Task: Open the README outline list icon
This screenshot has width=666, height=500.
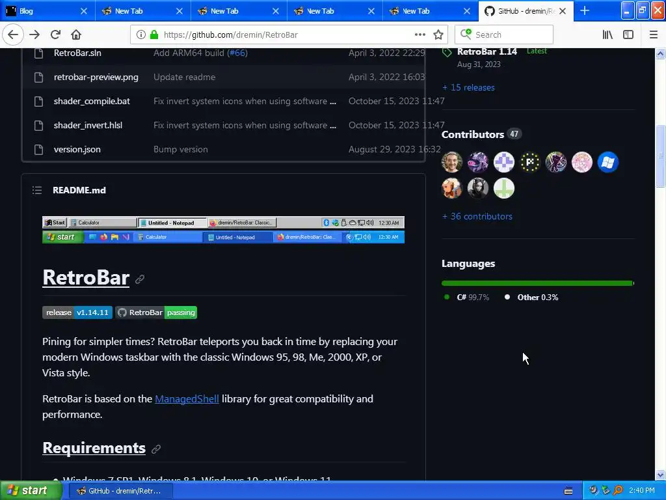Action: click(x=37, y=190)
